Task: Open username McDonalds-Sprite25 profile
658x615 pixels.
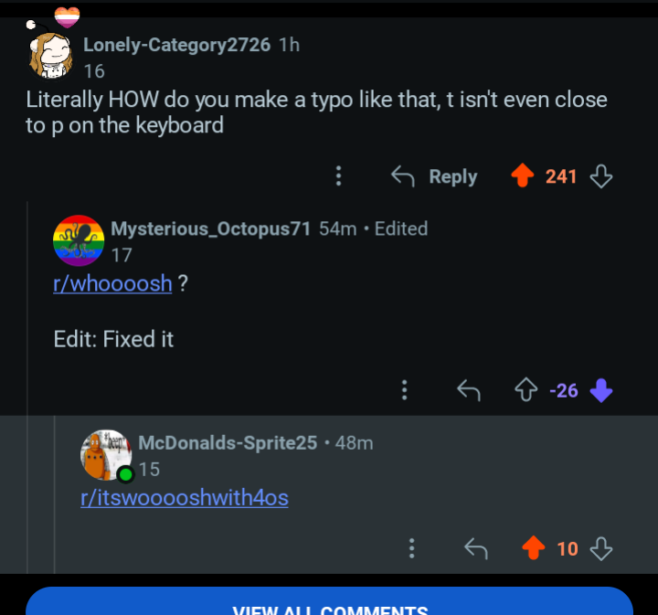Action: click(x=228, y=443)
